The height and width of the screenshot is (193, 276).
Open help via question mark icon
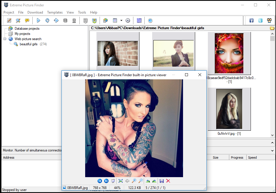coord(150,20)
